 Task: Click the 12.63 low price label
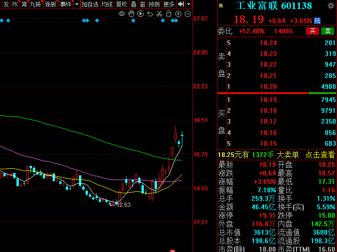[124, 205]
